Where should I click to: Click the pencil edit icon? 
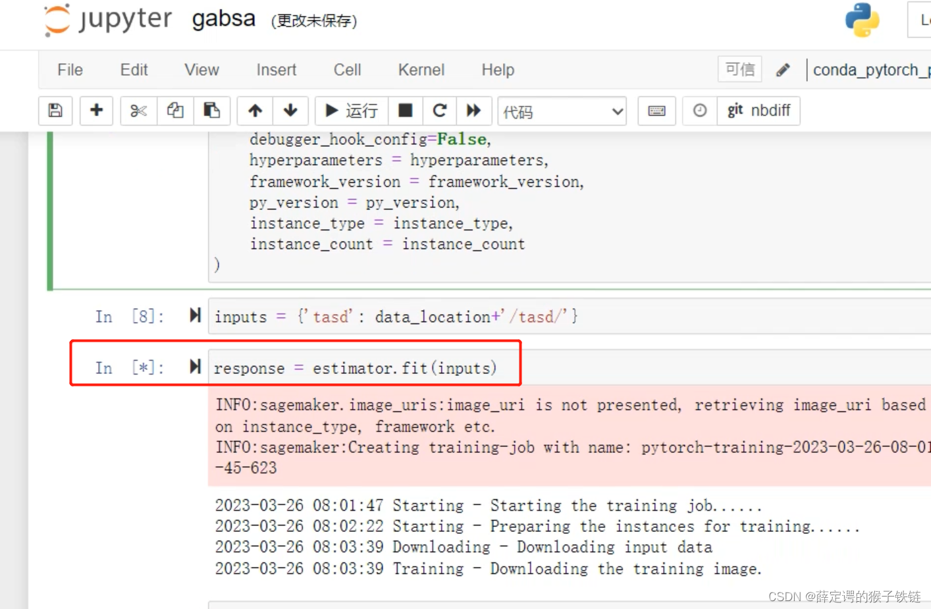pos(783,70)
